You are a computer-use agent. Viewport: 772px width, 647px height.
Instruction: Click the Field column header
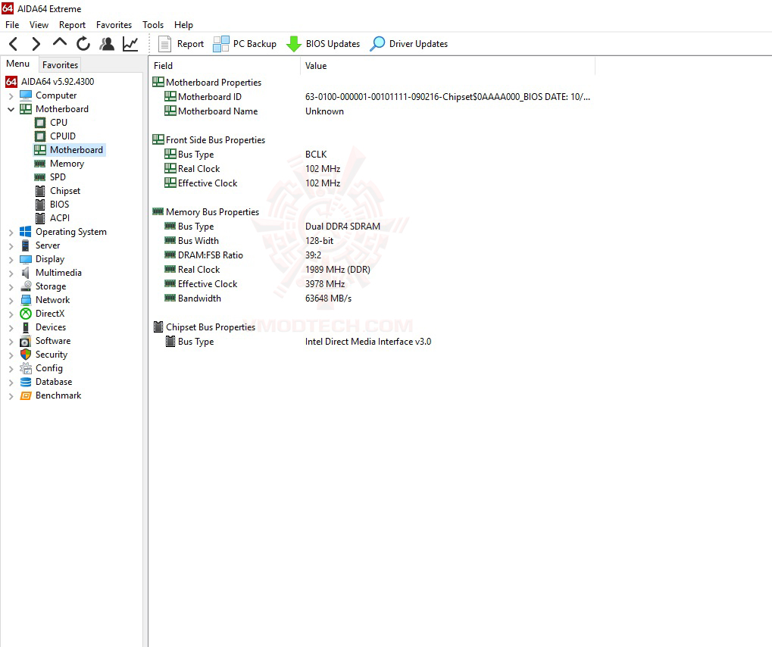224,66
